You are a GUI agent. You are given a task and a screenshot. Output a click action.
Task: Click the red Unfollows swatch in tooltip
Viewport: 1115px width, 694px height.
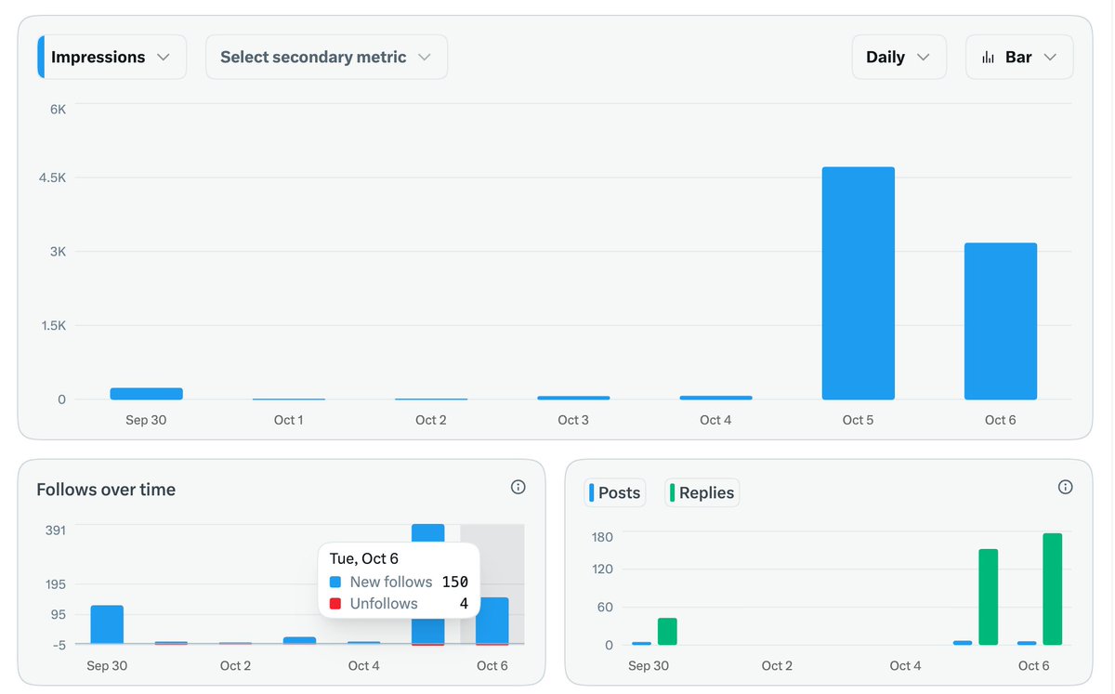click(x=335, y=603)
